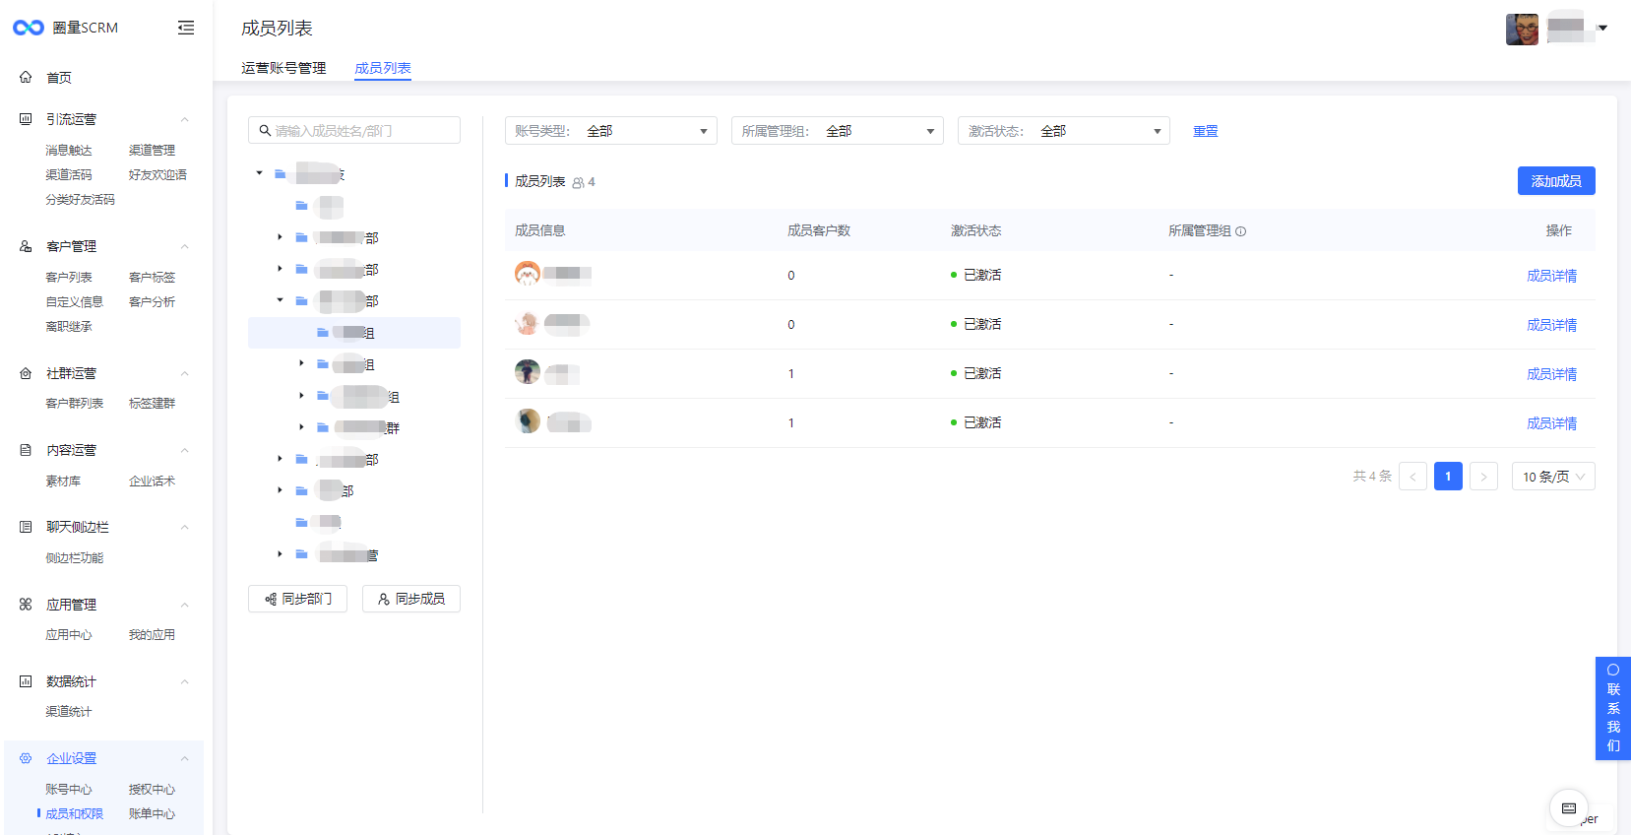The image size is (1631, 835).
Task: Click the search magnifier icon in member search
Action: (x=265, y=131)
